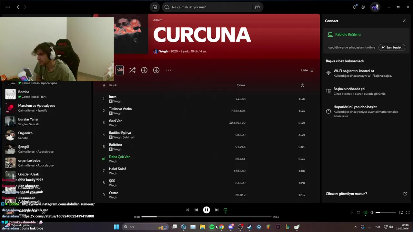Open the notifications bell
Viewport: 413px width, 232px height.
355,7
